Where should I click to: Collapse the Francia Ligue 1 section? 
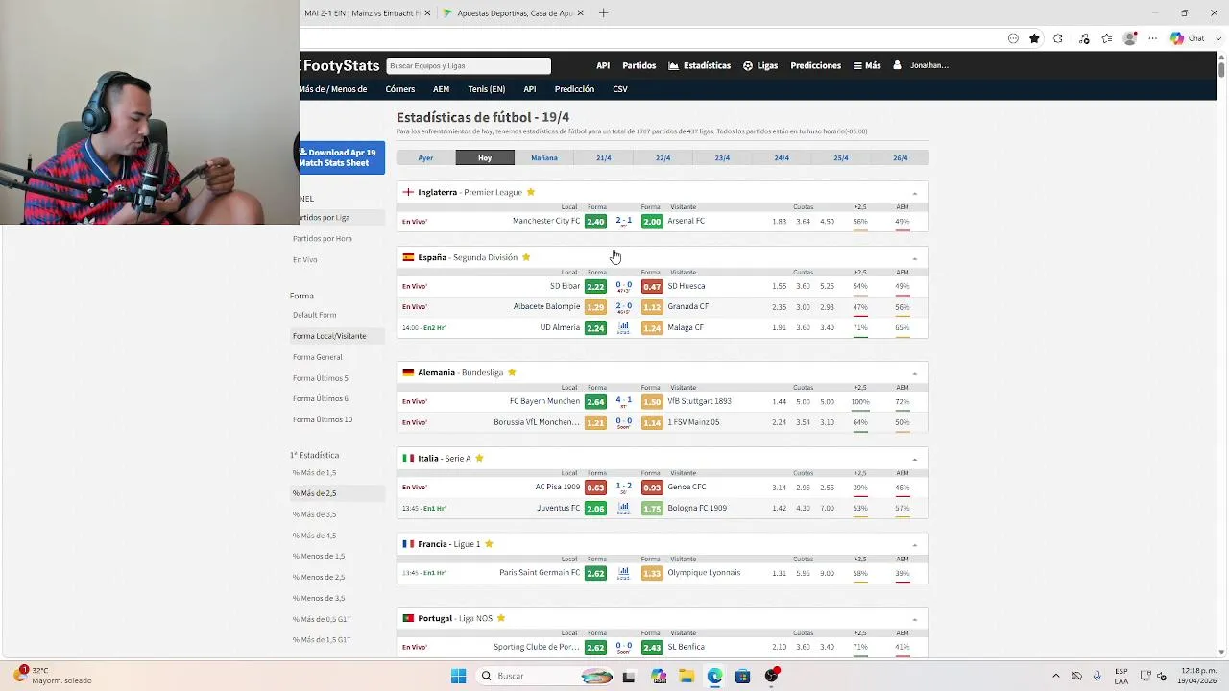click(x=914, y=545)
